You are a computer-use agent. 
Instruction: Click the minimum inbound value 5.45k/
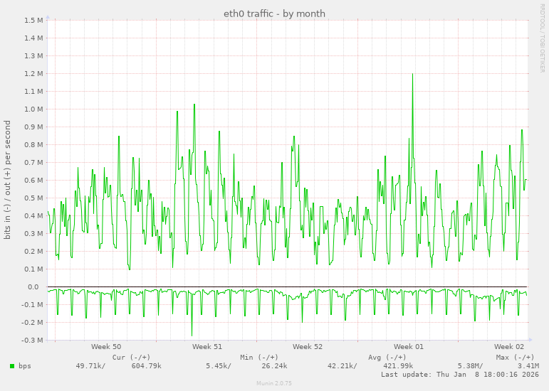click(219, 366)
